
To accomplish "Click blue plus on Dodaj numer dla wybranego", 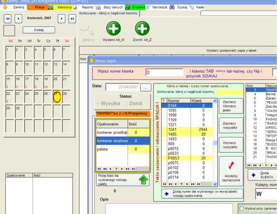I will [x=167, y=194].
